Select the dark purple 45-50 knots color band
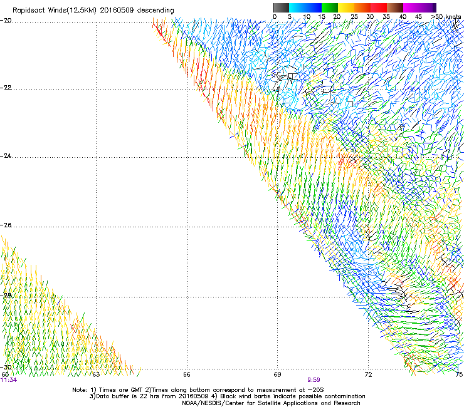The width and height of the screenshot is (464, 407). 428,8
